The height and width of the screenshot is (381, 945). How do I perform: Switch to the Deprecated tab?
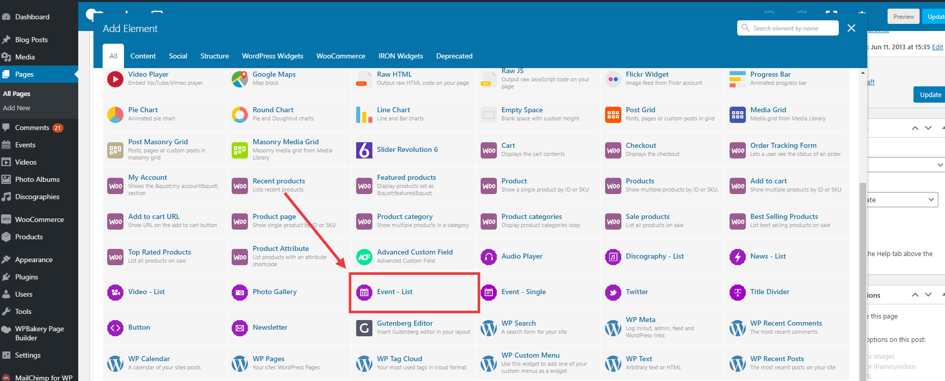click(454, 56)
